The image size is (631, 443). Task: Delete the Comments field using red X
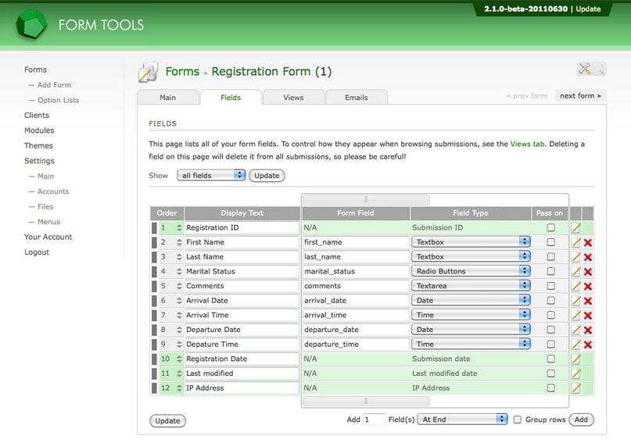[x=588, y=286]
